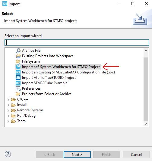The height and width of the screenshot is (161, 152).
Task: Select the File System folder icon
Action: [18, 61]
